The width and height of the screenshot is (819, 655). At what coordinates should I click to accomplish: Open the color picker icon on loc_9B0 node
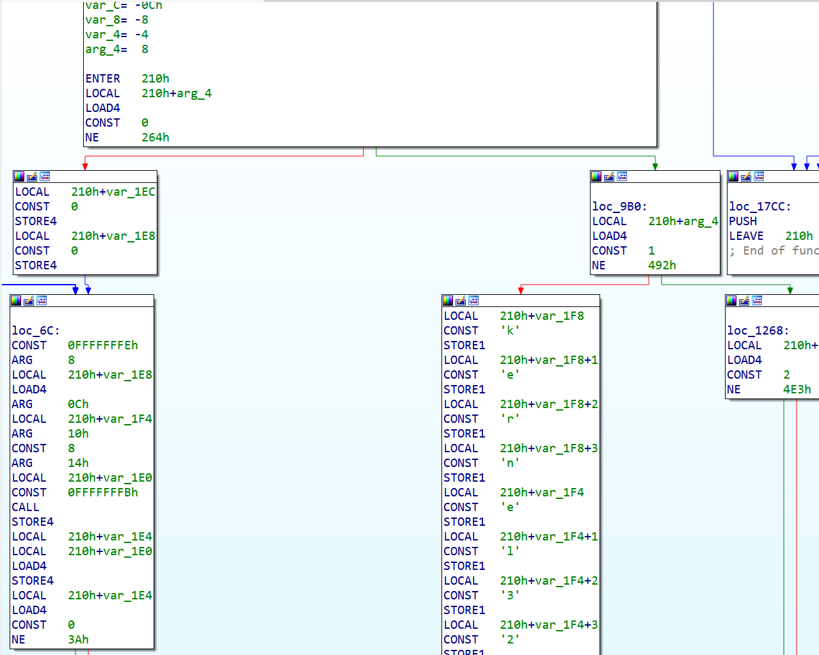point(596,177)
